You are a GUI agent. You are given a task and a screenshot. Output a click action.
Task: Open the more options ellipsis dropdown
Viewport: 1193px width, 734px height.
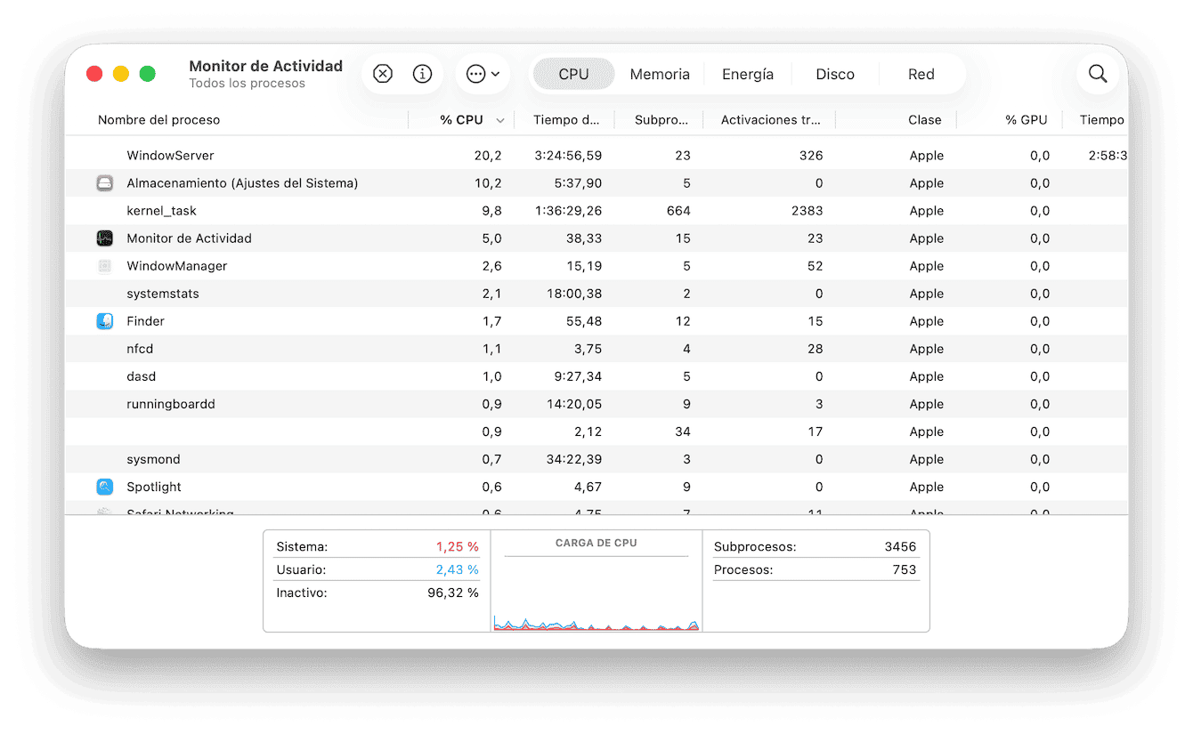point(482,74)
